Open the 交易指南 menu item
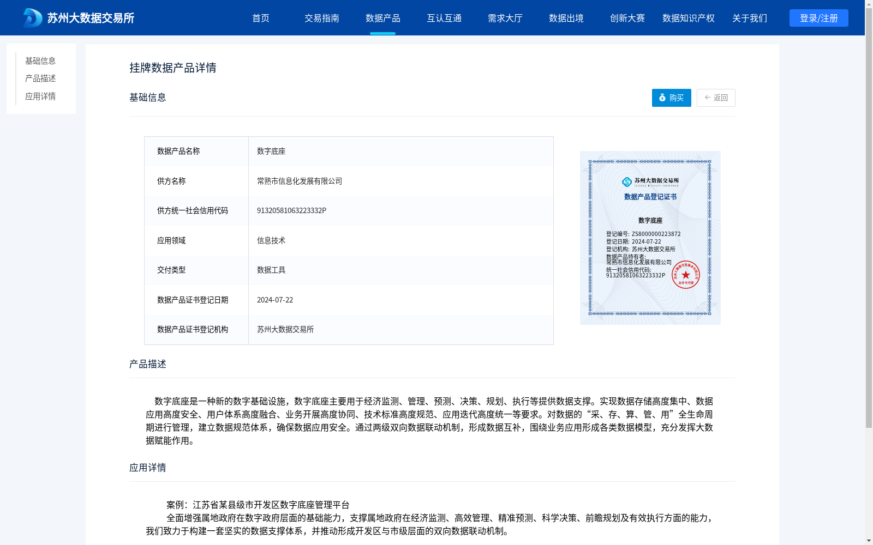The image size is (873, 545). click(322, 18)
